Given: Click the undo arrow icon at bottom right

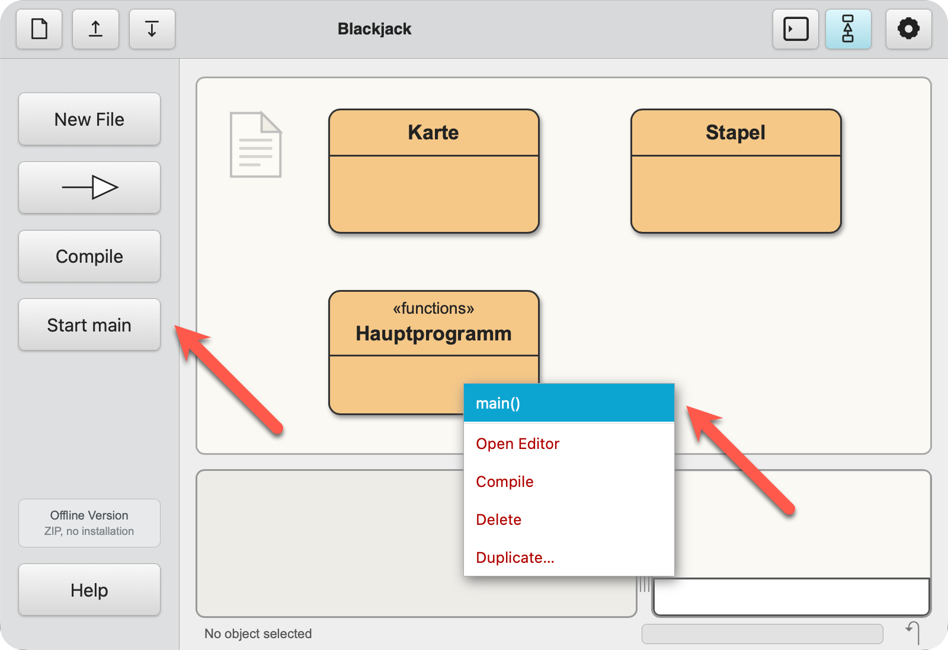Looking at the screenshot, I should click(913, 632).
